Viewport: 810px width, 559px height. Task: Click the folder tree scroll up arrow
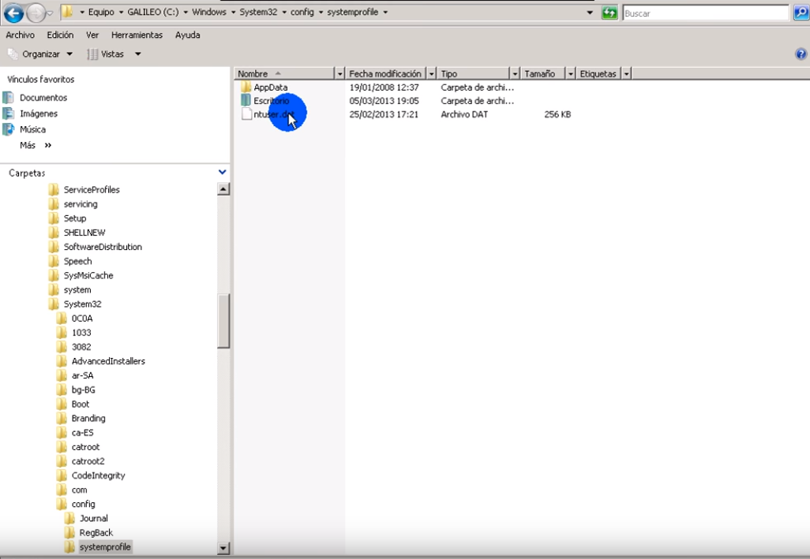223,189
